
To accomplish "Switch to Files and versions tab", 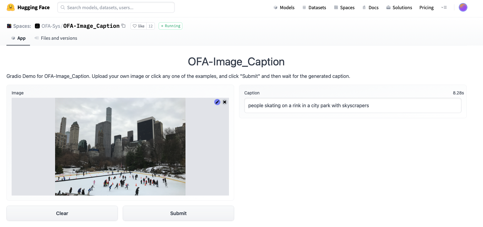I will [x=56, y=38].
